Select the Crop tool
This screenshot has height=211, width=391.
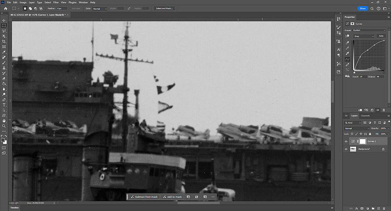4,41
